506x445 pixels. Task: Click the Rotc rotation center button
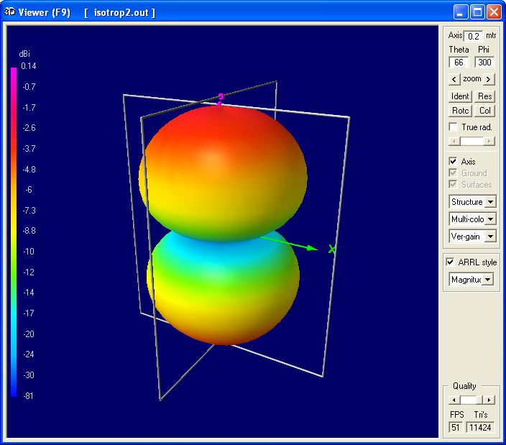(x=460, y=111)
